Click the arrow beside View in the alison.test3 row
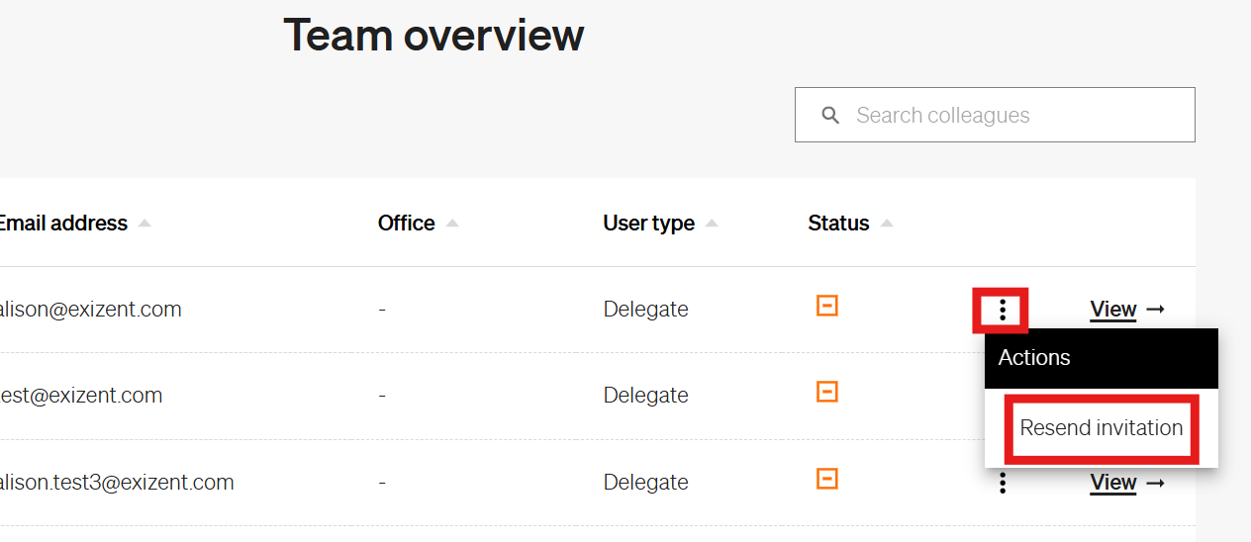The image size is (1251, 542). click(1155, 483)
